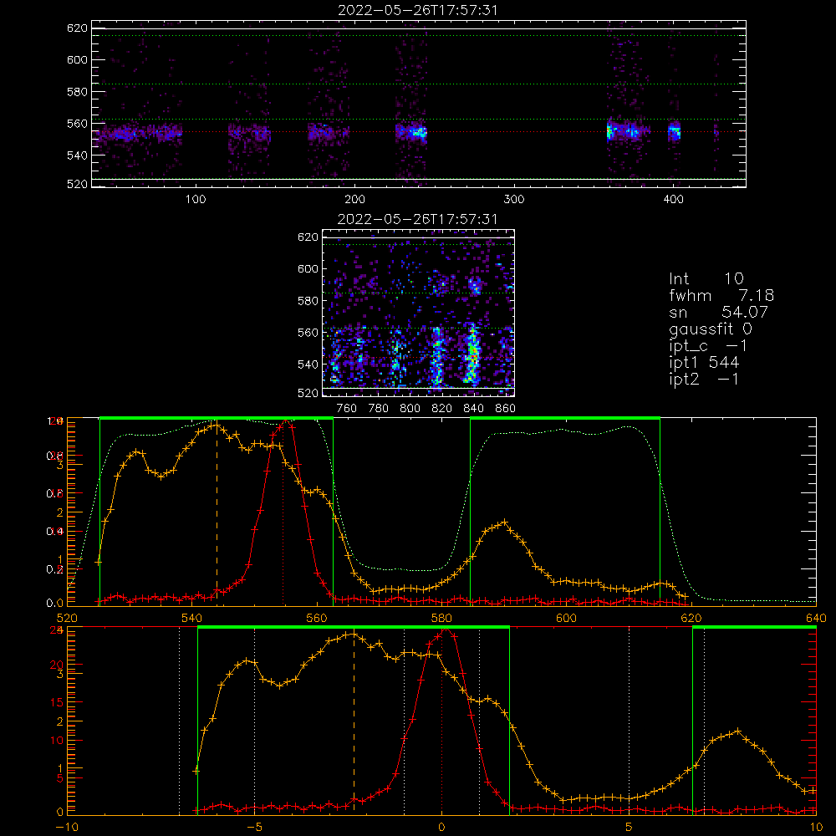Click the second green bar atop the 520-640 plot

click(x=565, y=419)
